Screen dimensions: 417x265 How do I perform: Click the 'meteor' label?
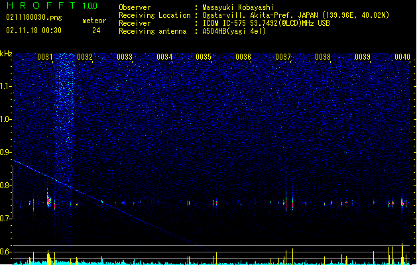94,21
